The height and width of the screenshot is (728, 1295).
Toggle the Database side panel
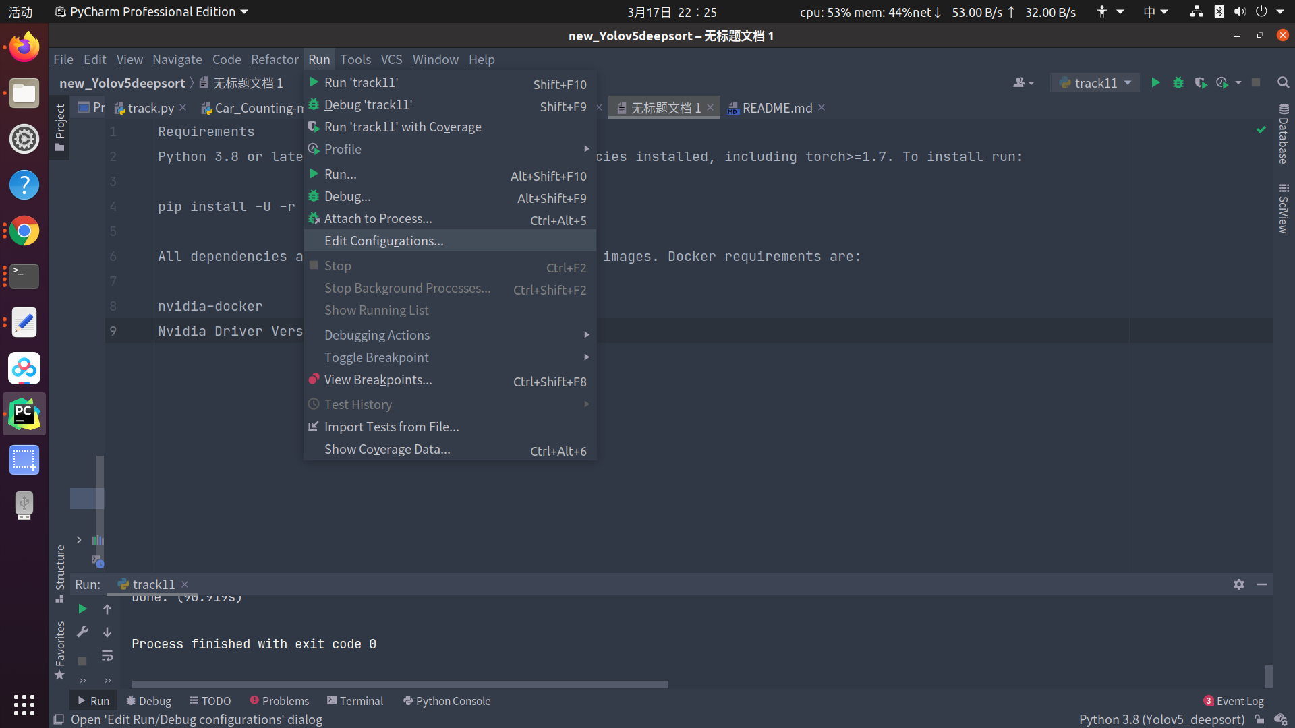click(1283, 134)
